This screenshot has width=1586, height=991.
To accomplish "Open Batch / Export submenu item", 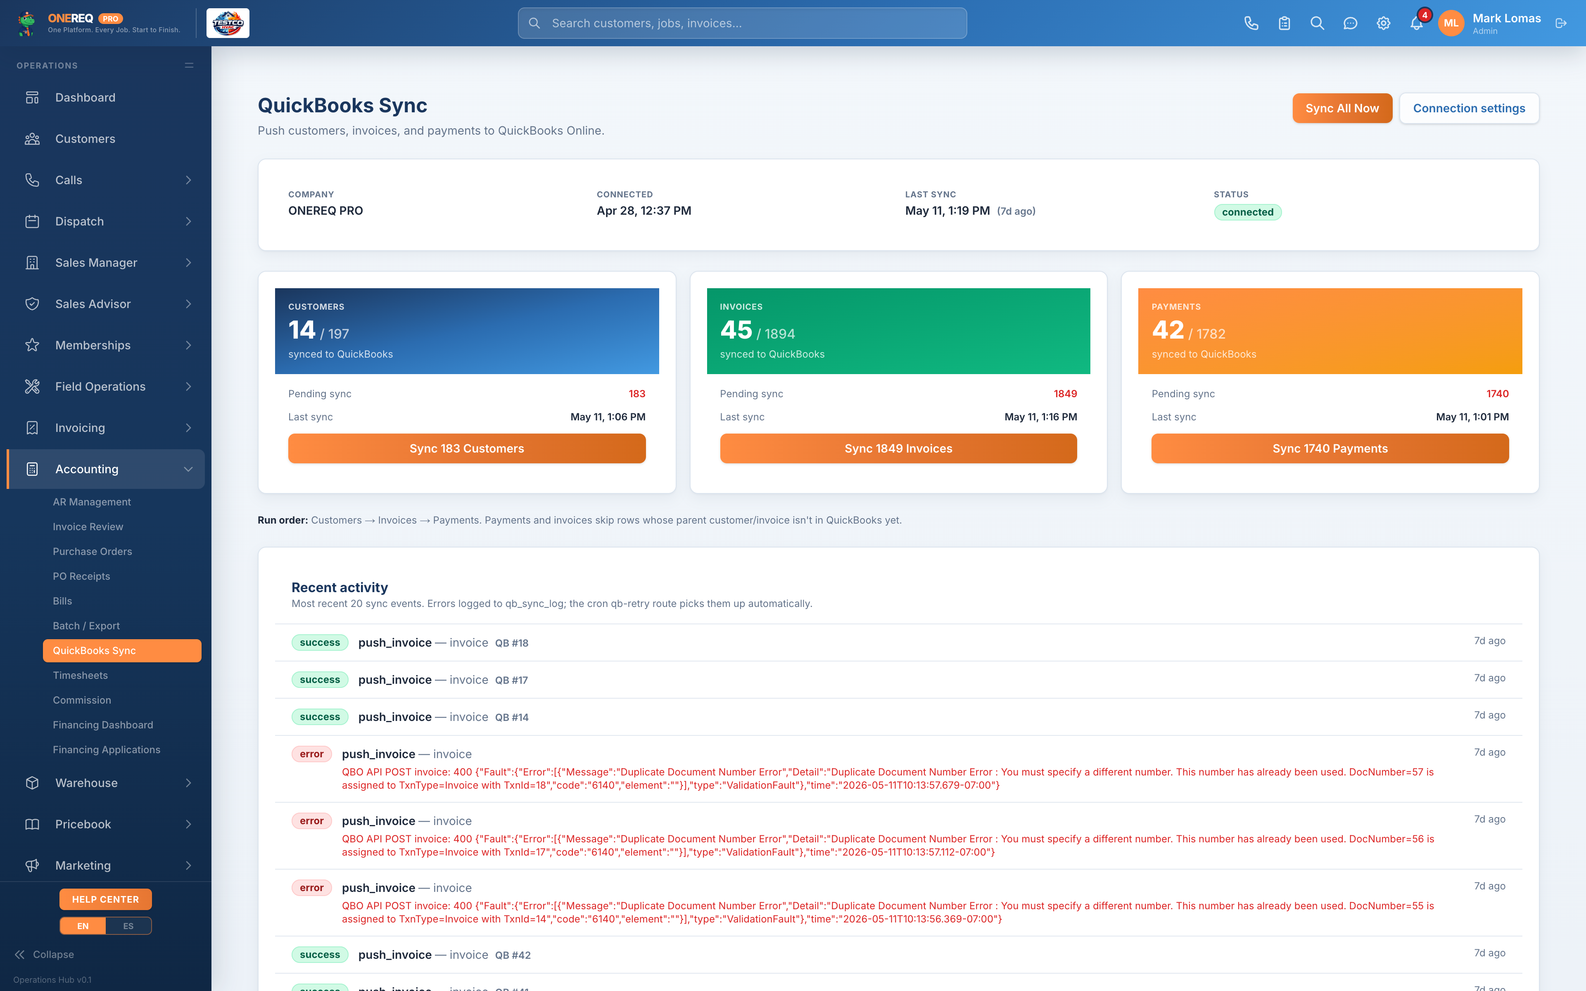I will tap(122, 626).
